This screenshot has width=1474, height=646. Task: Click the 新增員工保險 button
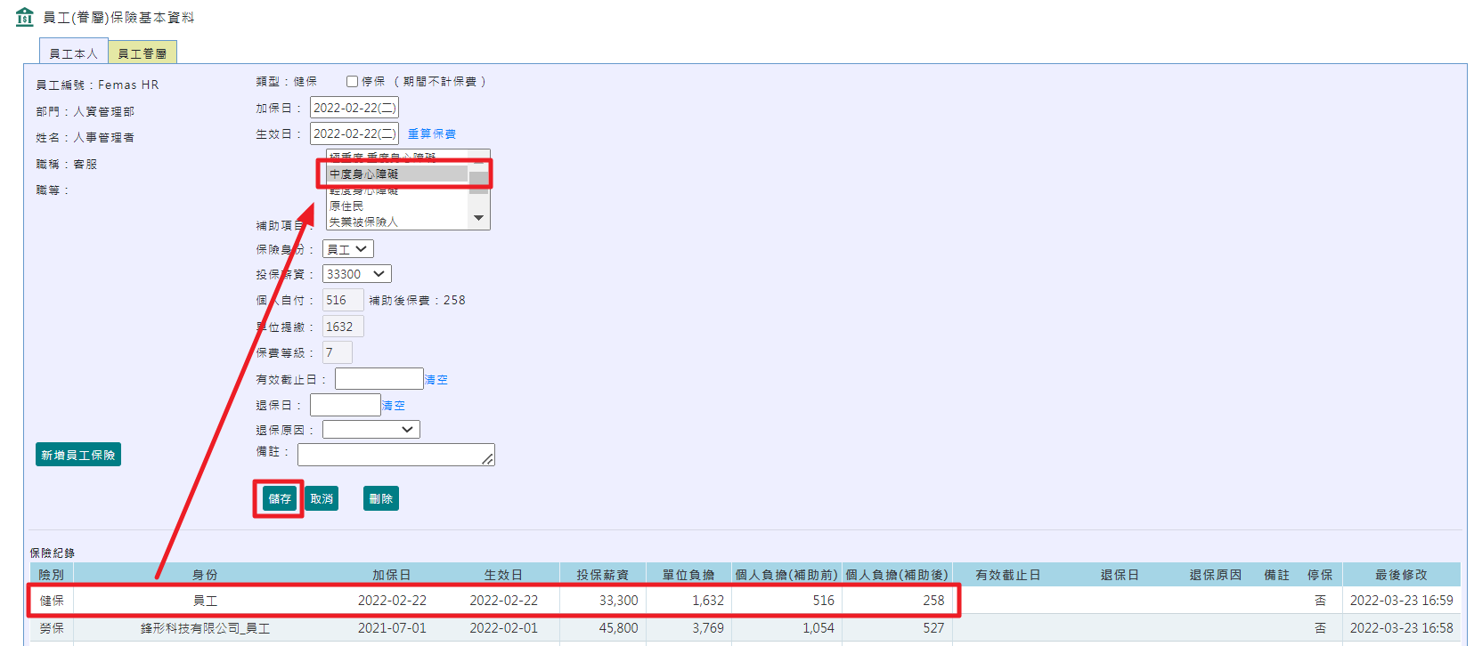(78, 455)
